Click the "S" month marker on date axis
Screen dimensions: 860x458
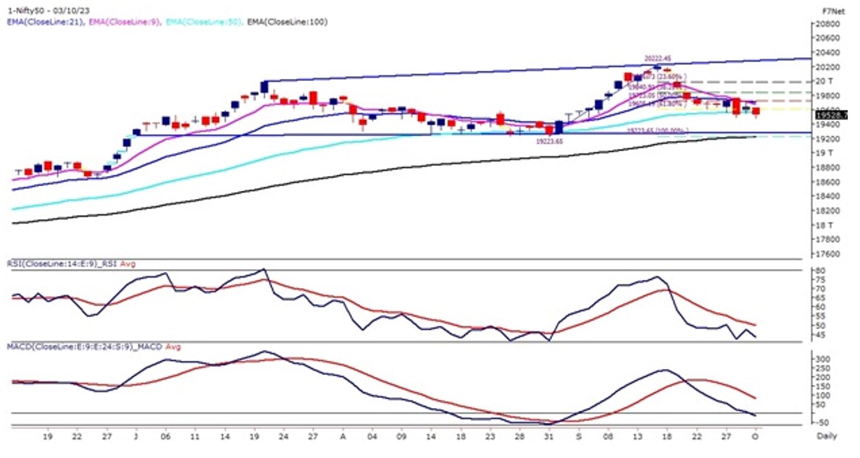(x=578, y=436)
